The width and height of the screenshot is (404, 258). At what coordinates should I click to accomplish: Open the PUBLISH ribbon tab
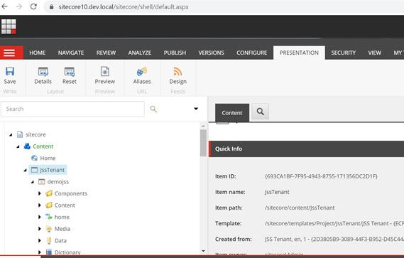(x=175, y=53)
